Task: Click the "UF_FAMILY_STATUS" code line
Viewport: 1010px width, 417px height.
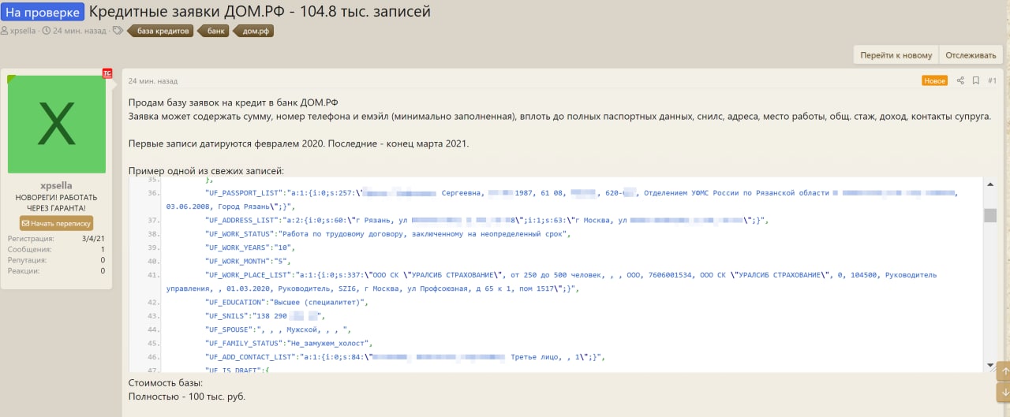Action: (x=288, y=343)
